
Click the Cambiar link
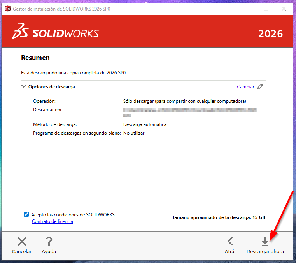(245, 87)
